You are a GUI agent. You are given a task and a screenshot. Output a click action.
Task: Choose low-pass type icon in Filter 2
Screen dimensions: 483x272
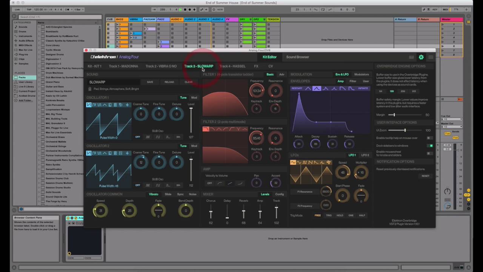pos(206,129)
